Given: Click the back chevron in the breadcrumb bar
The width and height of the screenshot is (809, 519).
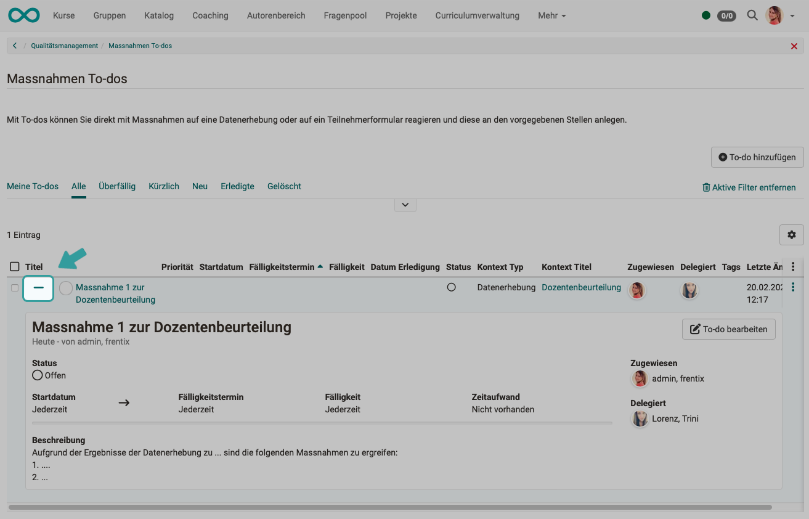Looking at the screenshot, I should pos(14,45).
